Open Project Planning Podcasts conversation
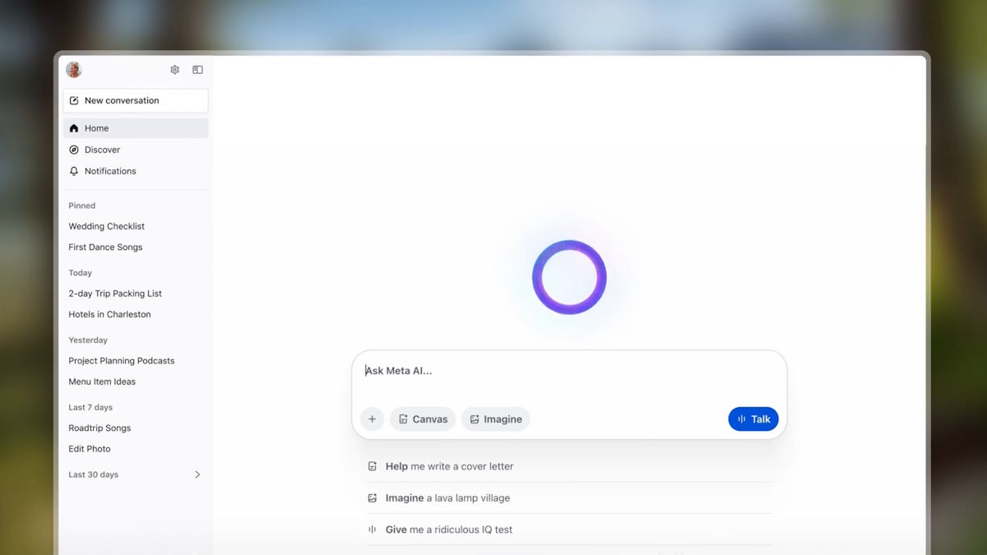Image resolution: width=987 pixels, height=555 pixels. tap(122, 360)
